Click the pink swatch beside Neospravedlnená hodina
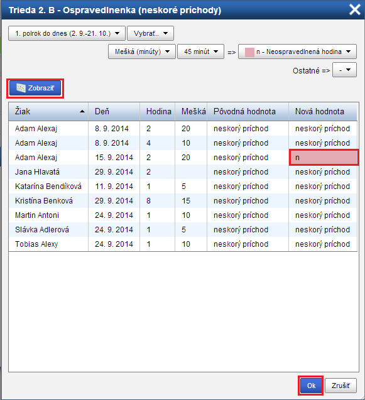Image resolution: width=365 pixels, height=400 pixels. (x=249, y=52)
